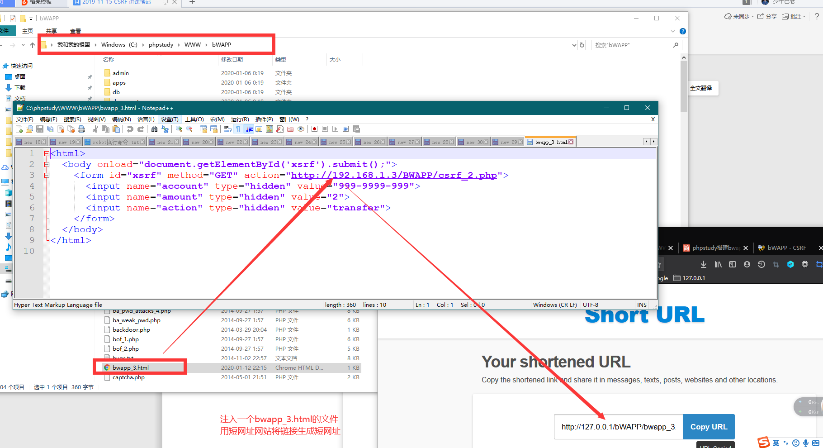Click the Redo arrow in Notepad++ toolbar
This screenshot has height=448, width=823.
point(141,129)
